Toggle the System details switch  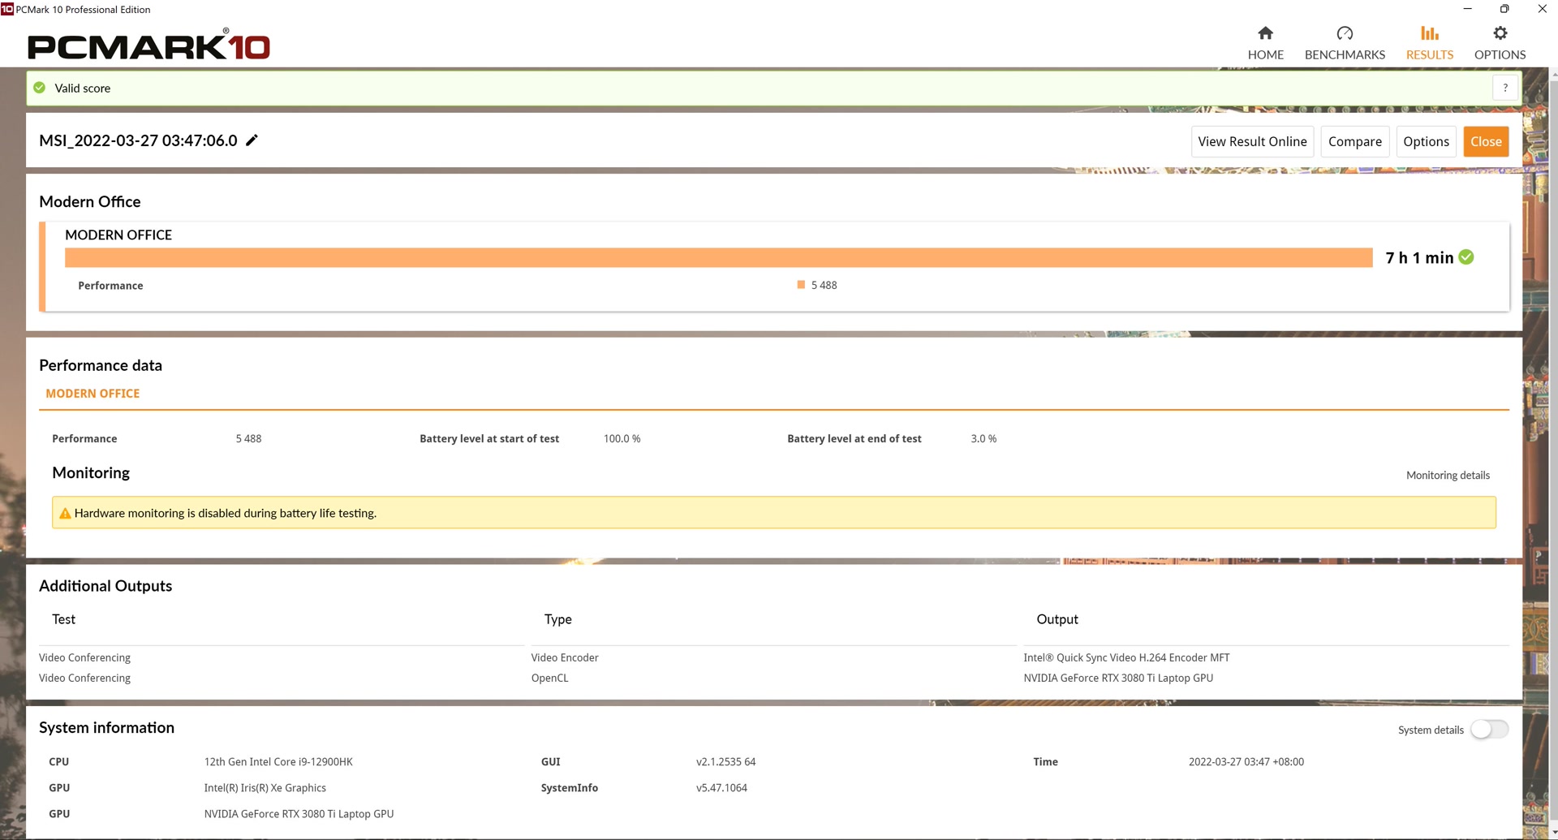[x=1490, y=729]
